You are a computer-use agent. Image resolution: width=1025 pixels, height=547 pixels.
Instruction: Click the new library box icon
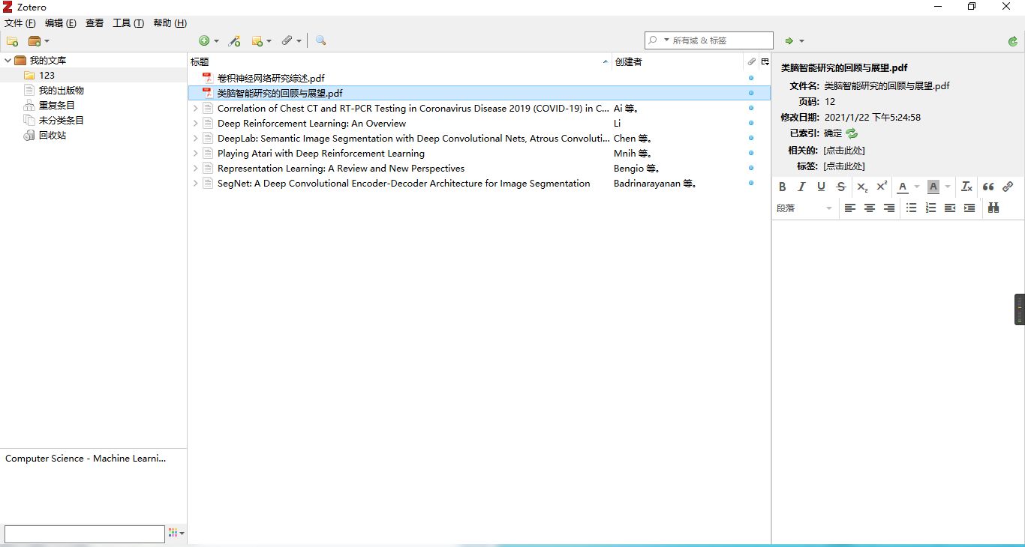pos(35,41)
